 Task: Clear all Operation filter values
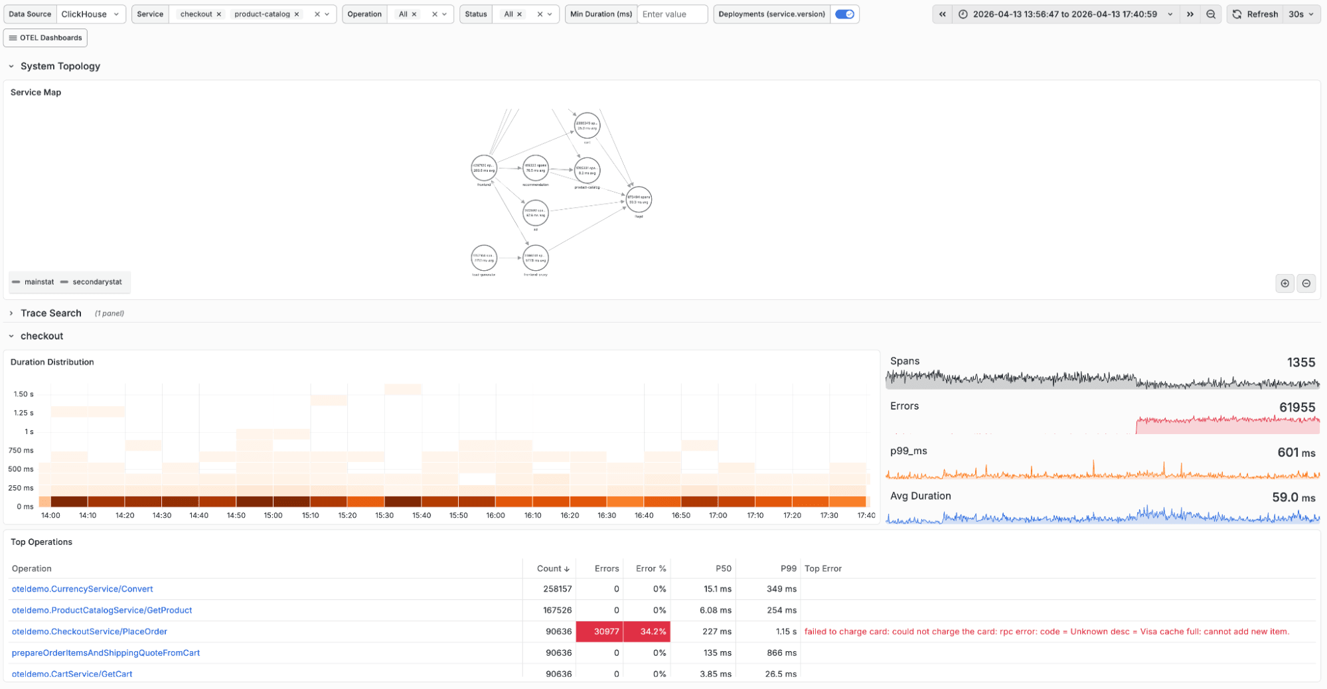click(x=435, y=14)
